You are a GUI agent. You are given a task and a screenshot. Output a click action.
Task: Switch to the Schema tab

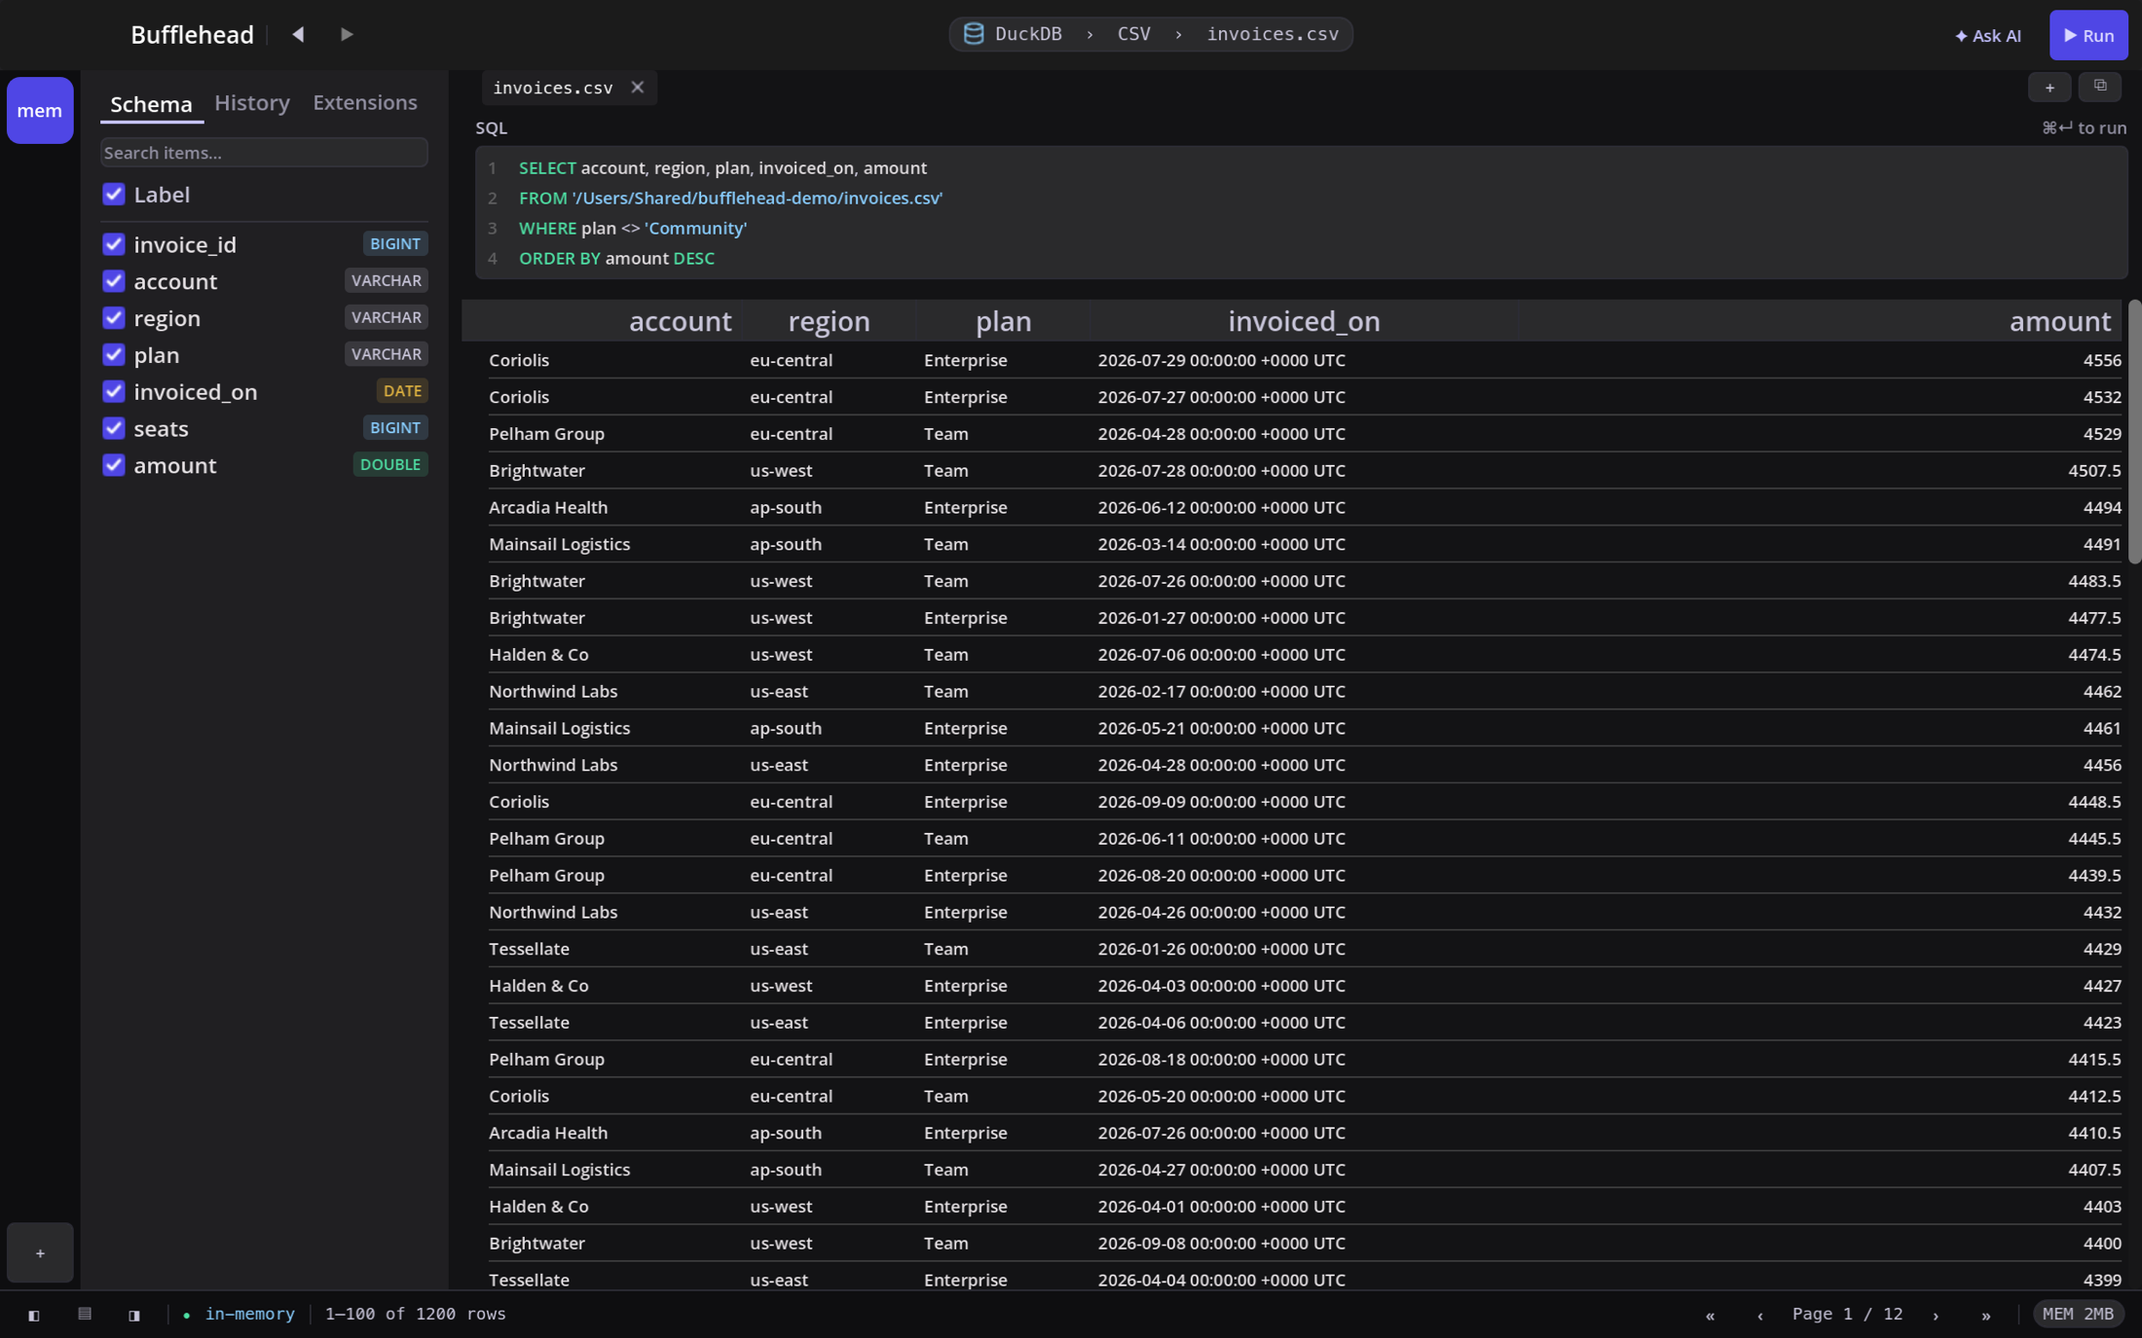click(151, 103)
